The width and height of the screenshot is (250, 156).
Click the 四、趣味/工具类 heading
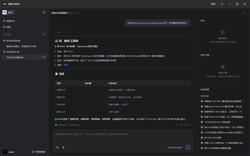67,41
